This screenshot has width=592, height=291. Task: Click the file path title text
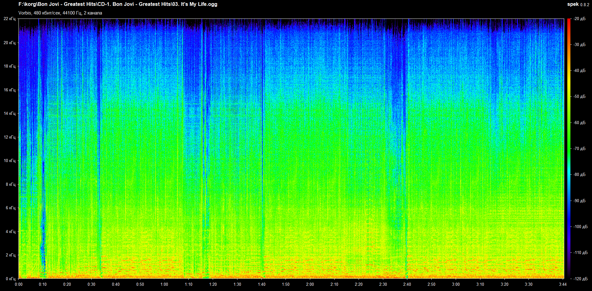coord(118,4)
